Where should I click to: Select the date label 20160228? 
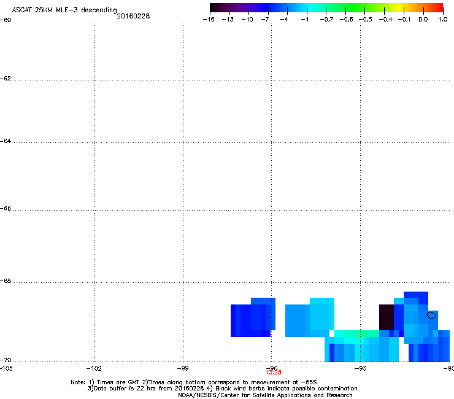click(x=133, y=16)
